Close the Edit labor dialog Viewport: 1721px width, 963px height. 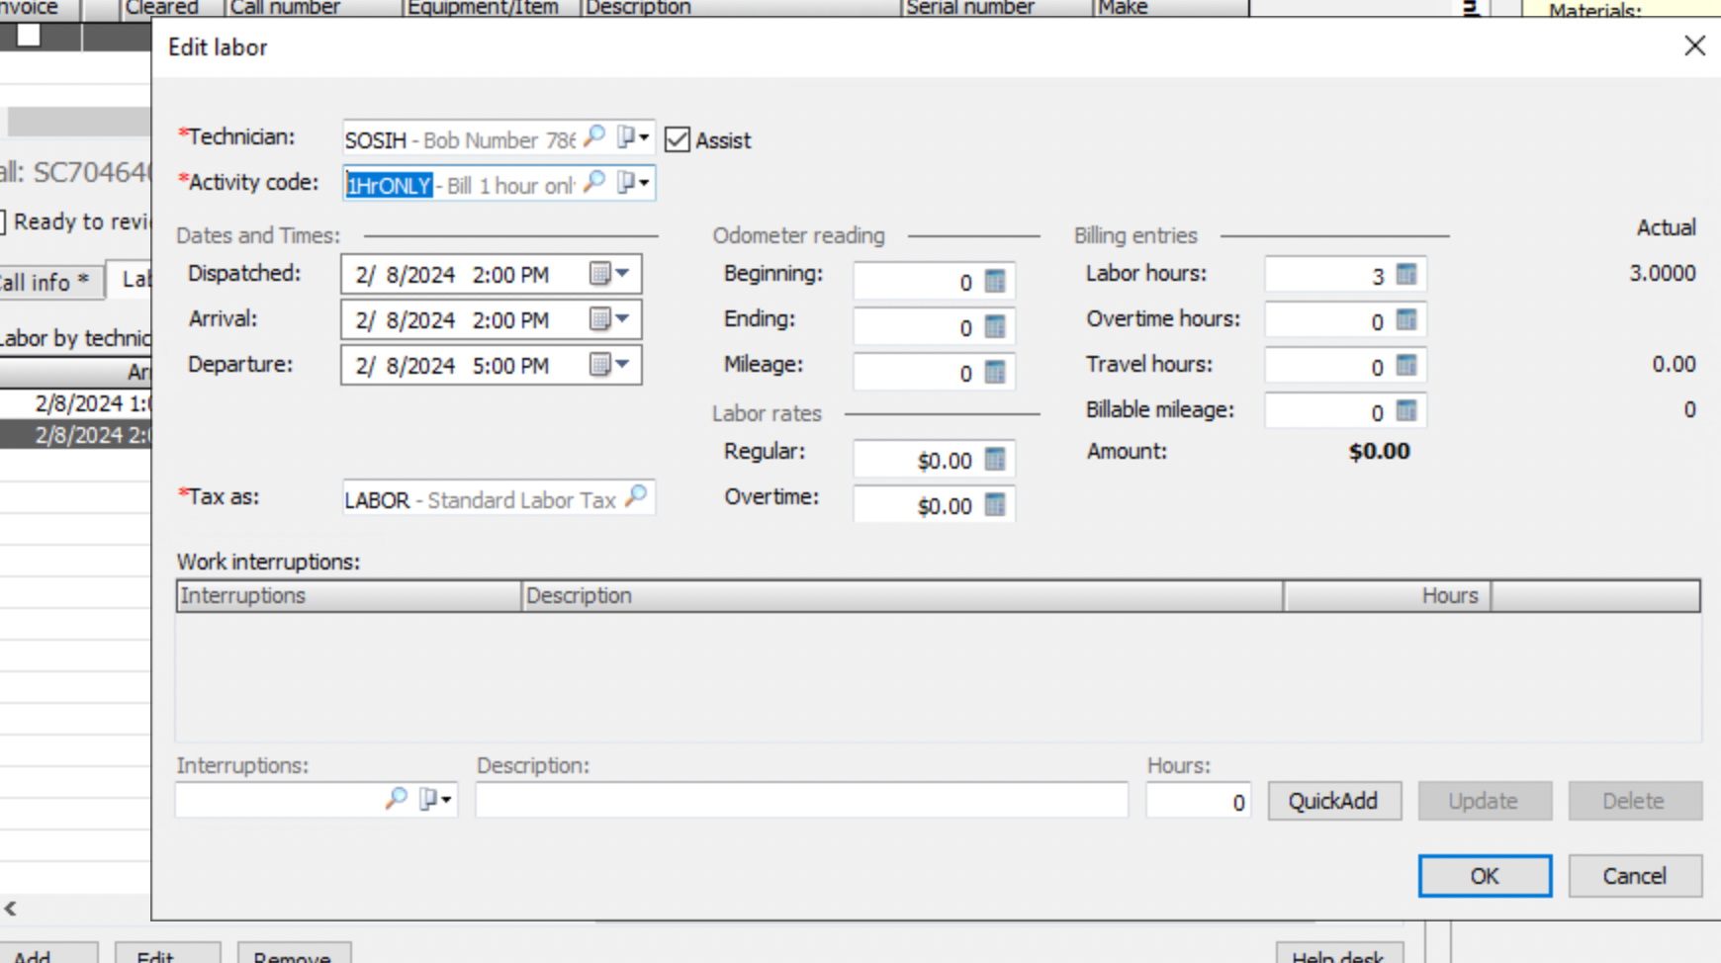click(x=1694, y=45)
